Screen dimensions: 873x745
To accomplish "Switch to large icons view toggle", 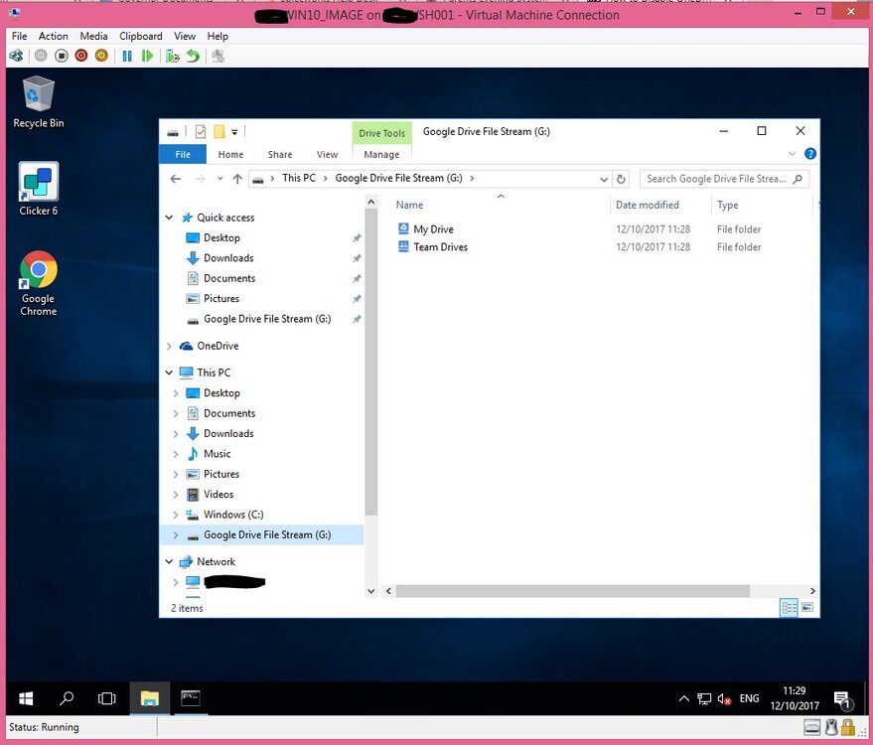I will (807, 608).
